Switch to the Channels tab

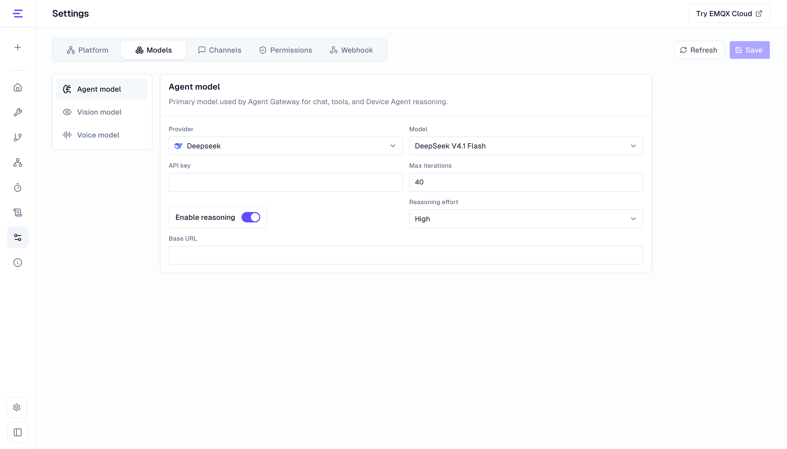tap(220, 50)
